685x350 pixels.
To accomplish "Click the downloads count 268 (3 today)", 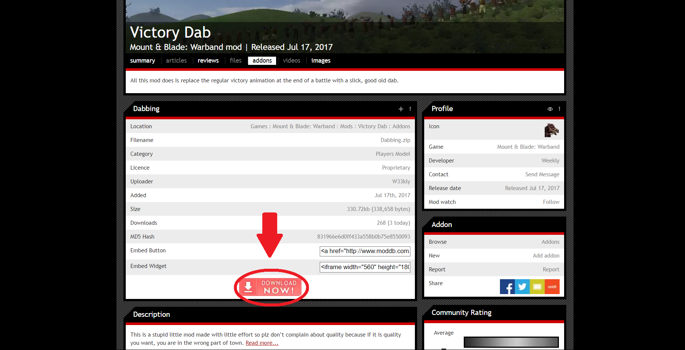I will tap(394, 223).
